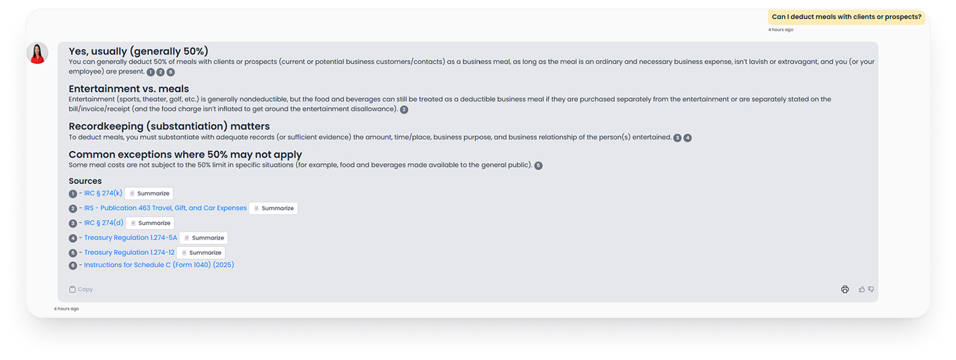Click the assistant avatar picture
956x360 pixels.
point(37,53)
